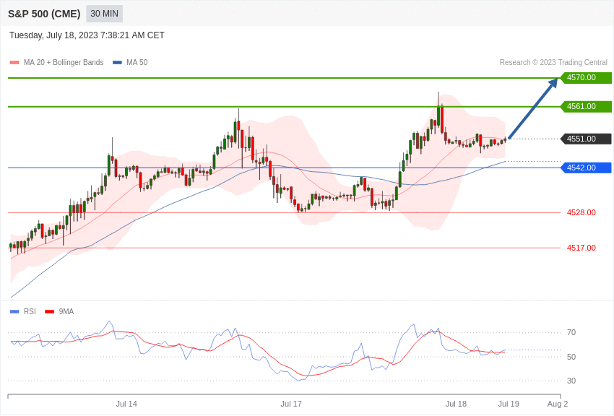Select the 4551.00 current price tag
Screen dimensions: 614x416
coord(586,139)
